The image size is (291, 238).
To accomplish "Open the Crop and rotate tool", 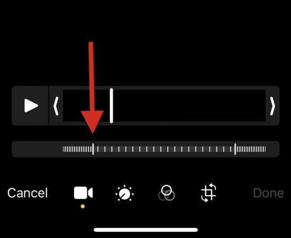I will [x=208, y=193].
